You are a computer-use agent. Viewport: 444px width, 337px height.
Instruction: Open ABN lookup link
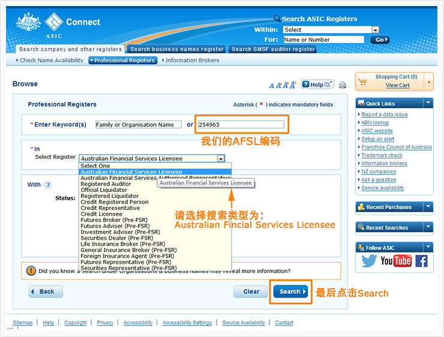[375, 122]
